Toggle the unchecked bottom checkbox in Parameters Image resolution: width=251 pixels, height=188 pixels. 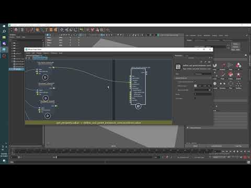195,98
